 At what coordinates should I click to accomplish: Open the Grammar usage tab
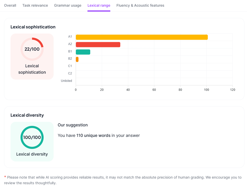click(68, 5)
